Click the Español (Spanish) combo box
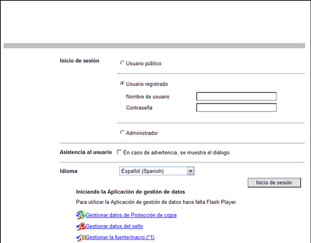Image resolution: width=311 pixels, height=243 pixels. pos(157,171)
